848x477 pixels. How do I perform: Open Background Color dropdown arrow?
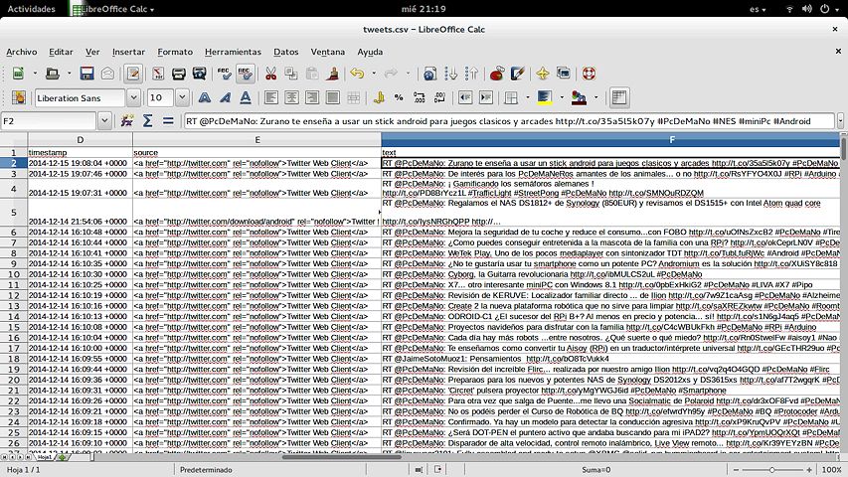click(562, 98)
